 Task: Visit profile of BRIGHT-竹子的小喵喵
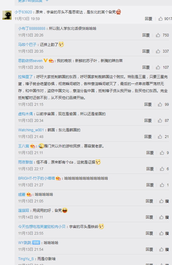pyautogui.click(x=36, y=178)
